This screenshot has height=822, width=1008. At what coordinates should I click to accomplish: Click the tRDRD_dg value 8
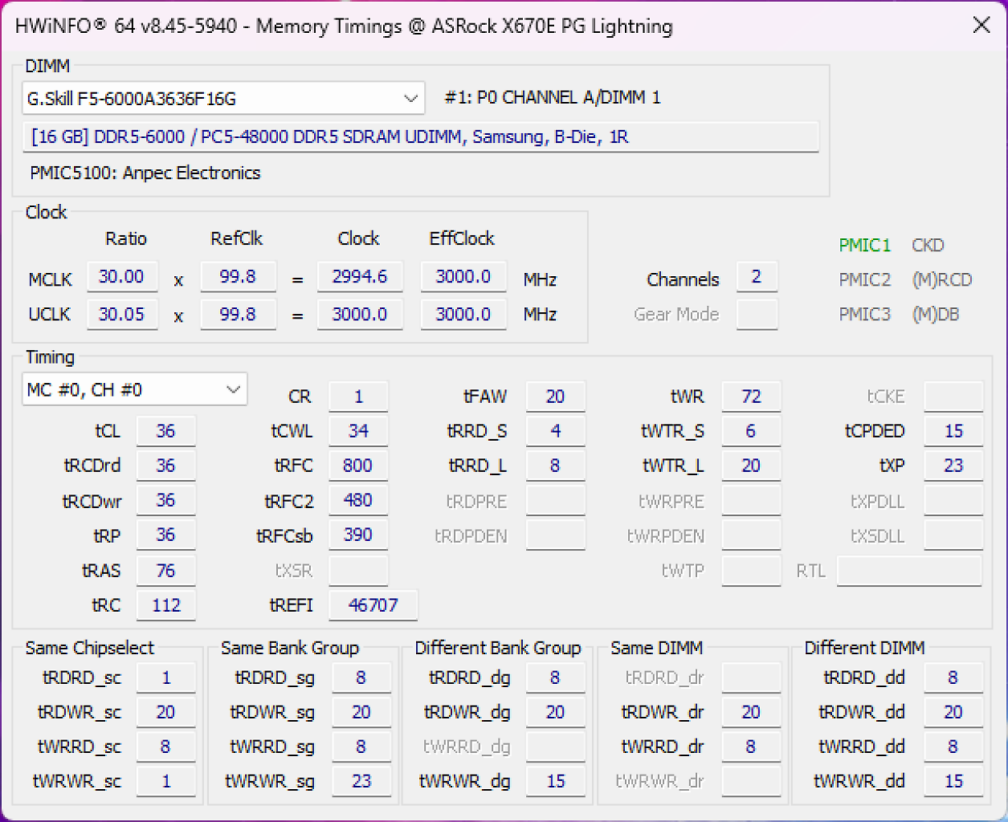(x=555, y=678)
